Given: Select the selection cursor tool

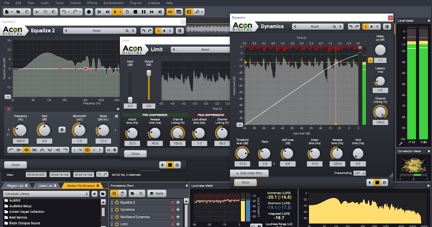Looking at the screenshot, I should coord(189,12).
